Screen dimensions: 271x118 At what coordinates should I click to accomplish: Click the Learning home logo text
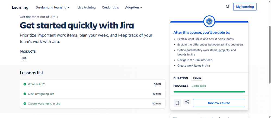(x=20, y=7)
